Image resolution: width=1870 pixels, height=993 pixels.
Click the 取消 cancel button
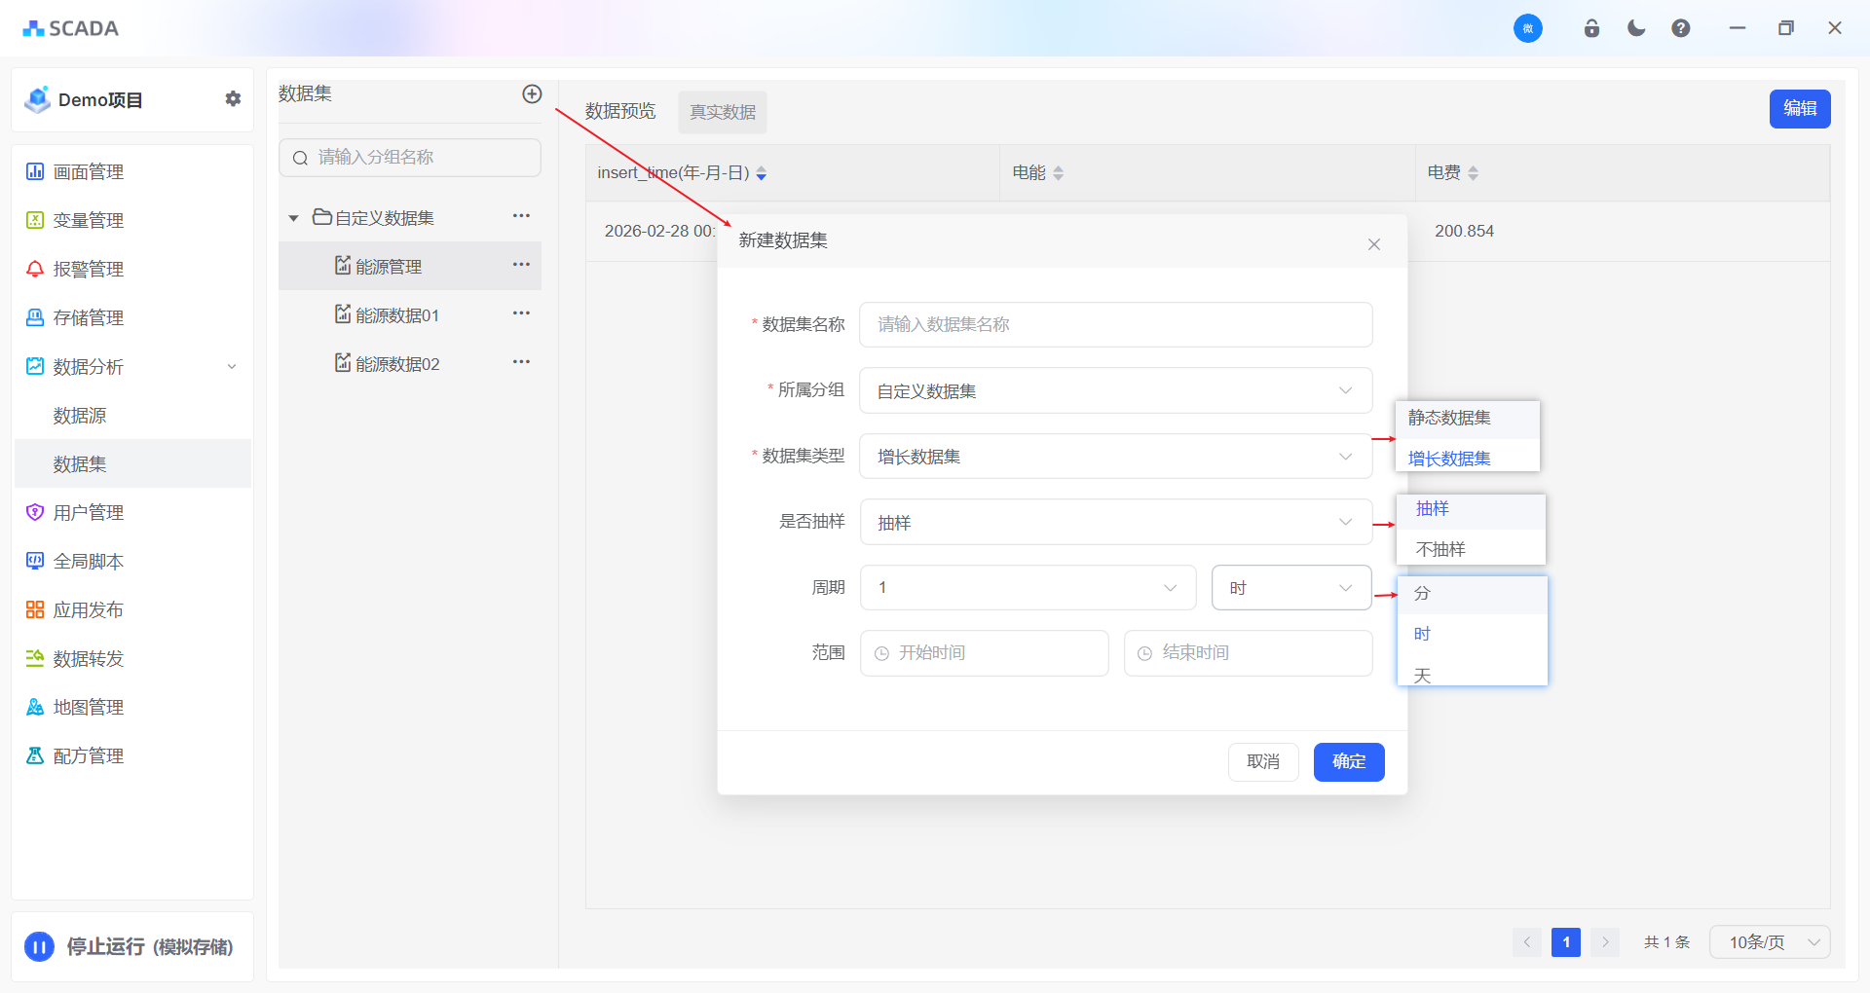click(x=1262, y=761)
